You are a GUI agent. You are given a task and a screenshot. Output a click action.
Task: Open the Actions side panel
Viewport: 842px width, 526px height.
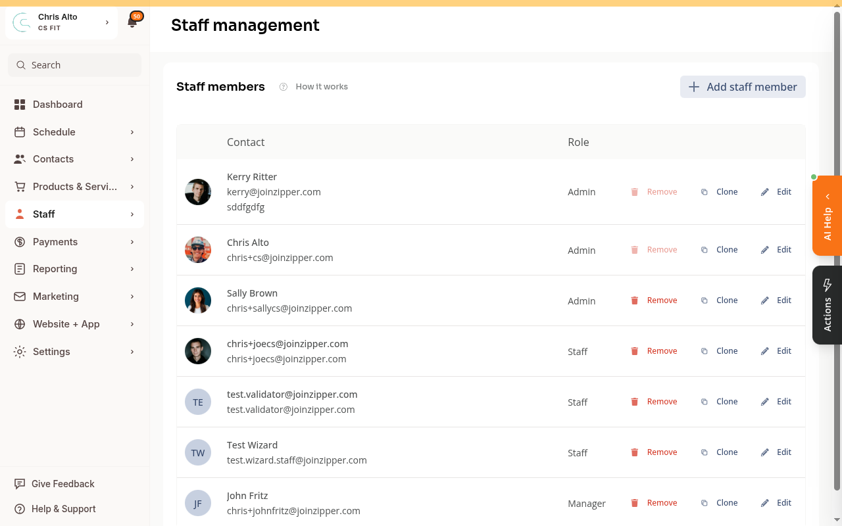click(828, 305)
